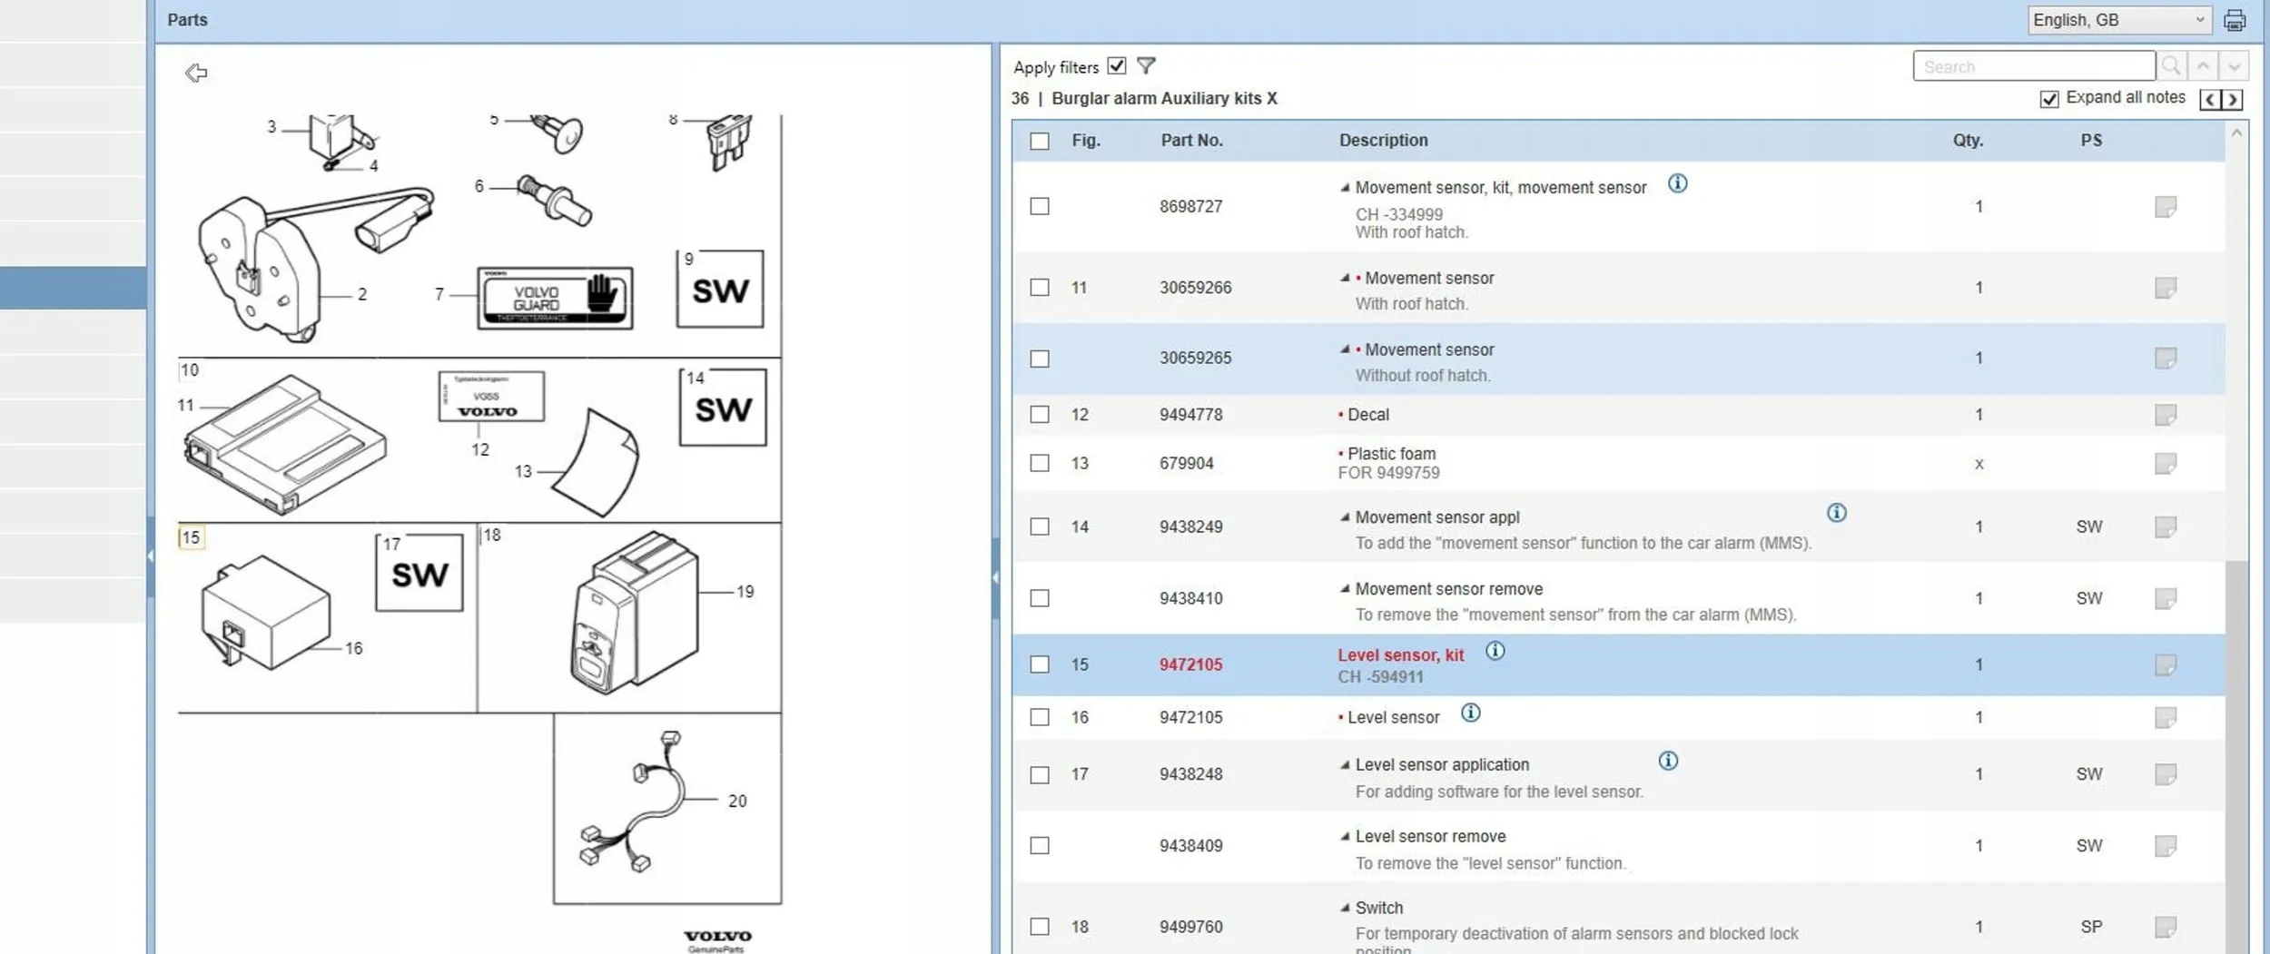Sort by the Description column header
The width and height of the screenshot is (2270, 954).
1383,141
